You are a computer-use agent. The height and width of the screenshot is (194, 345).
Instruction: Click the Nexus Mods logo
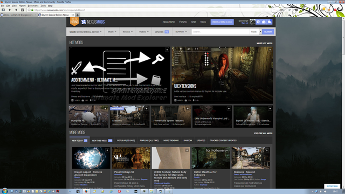[93, 22]
